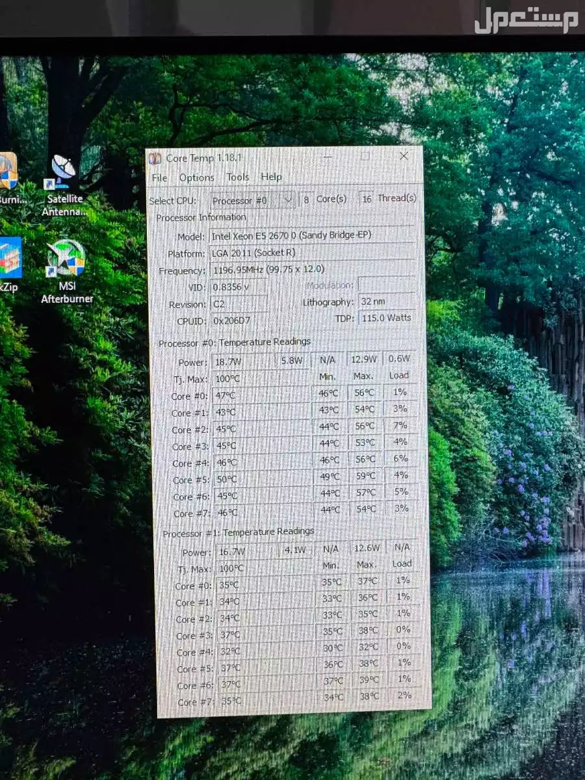Click the CPUID field showing 0x206D7
585x780 pixels.
point(239,320)
